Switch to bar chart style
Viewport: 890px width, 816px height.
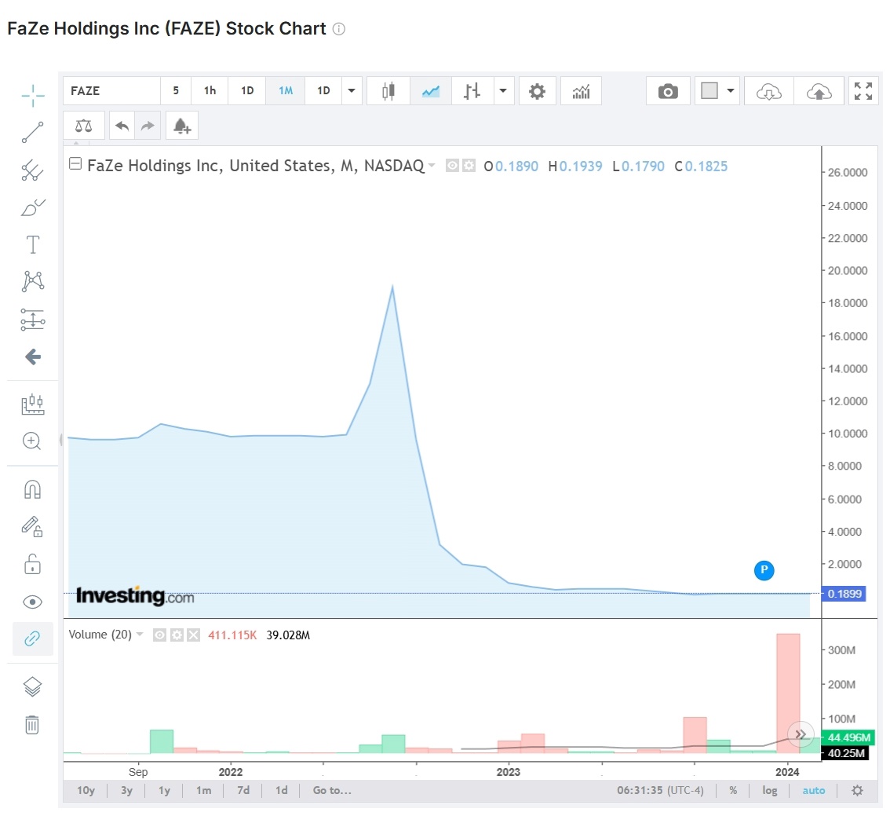coord(472,91)
